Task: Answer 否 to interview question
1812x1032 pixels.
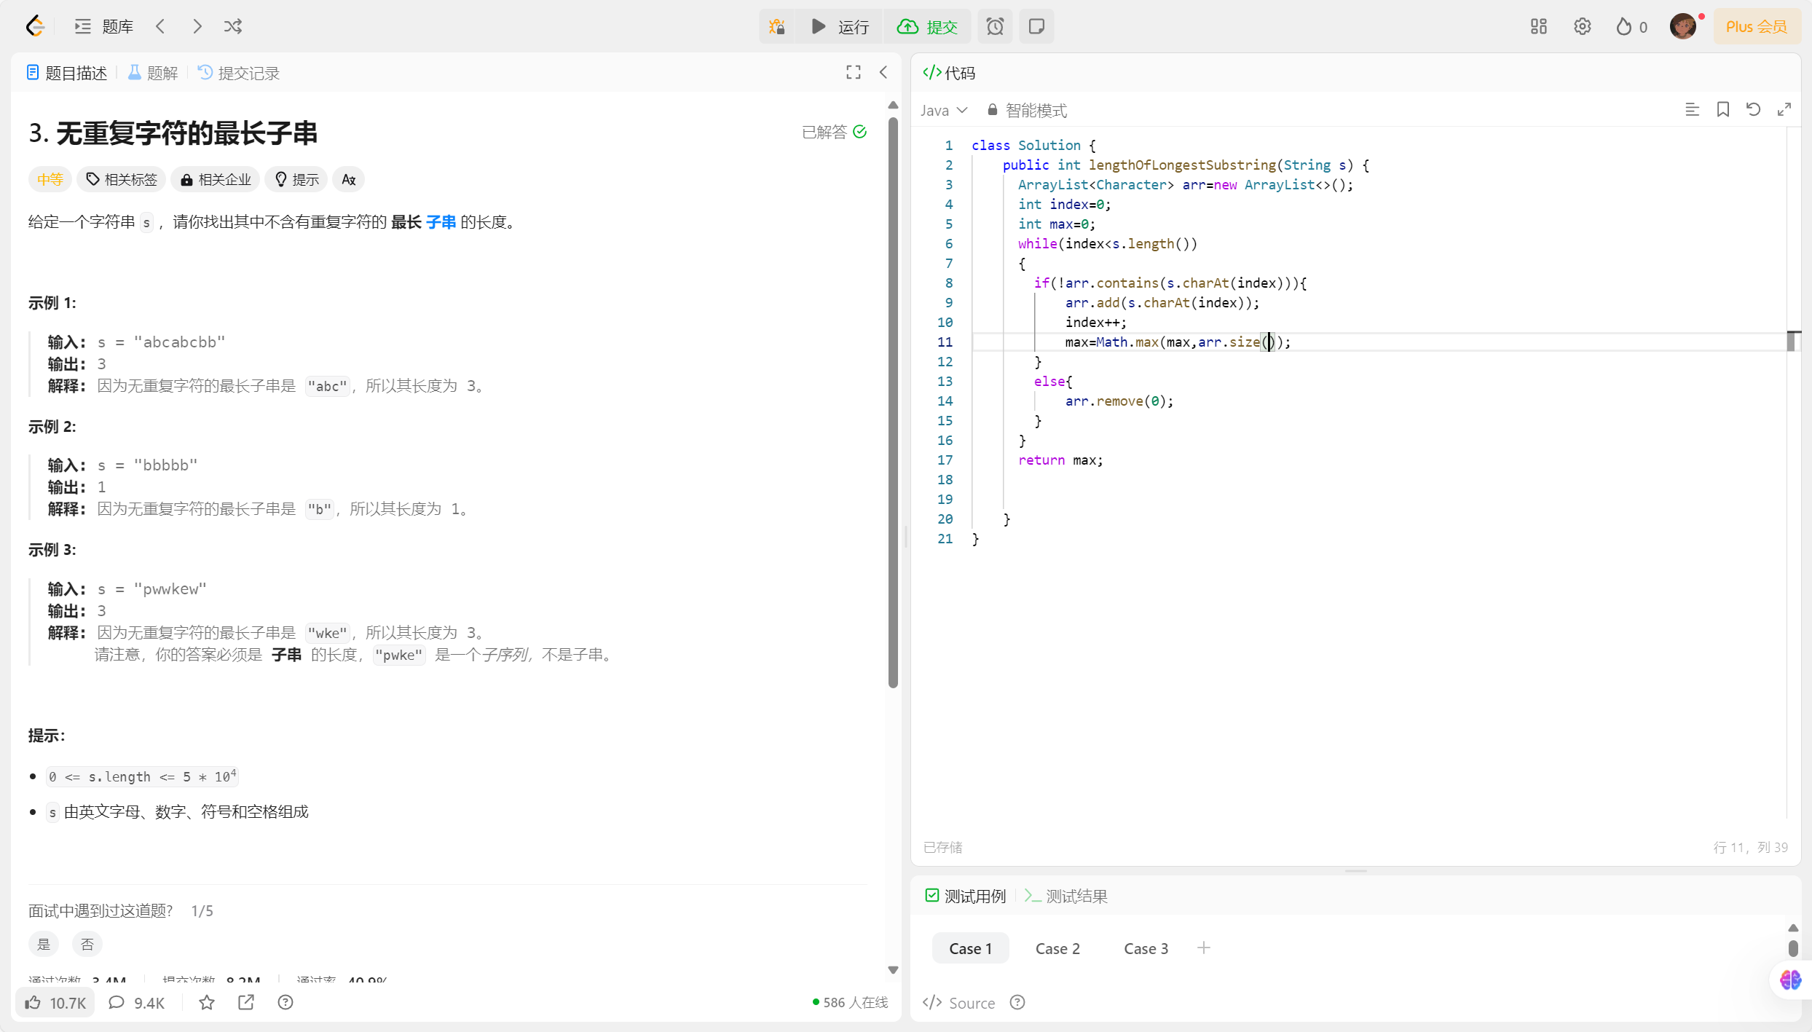Action: (87, 945)
